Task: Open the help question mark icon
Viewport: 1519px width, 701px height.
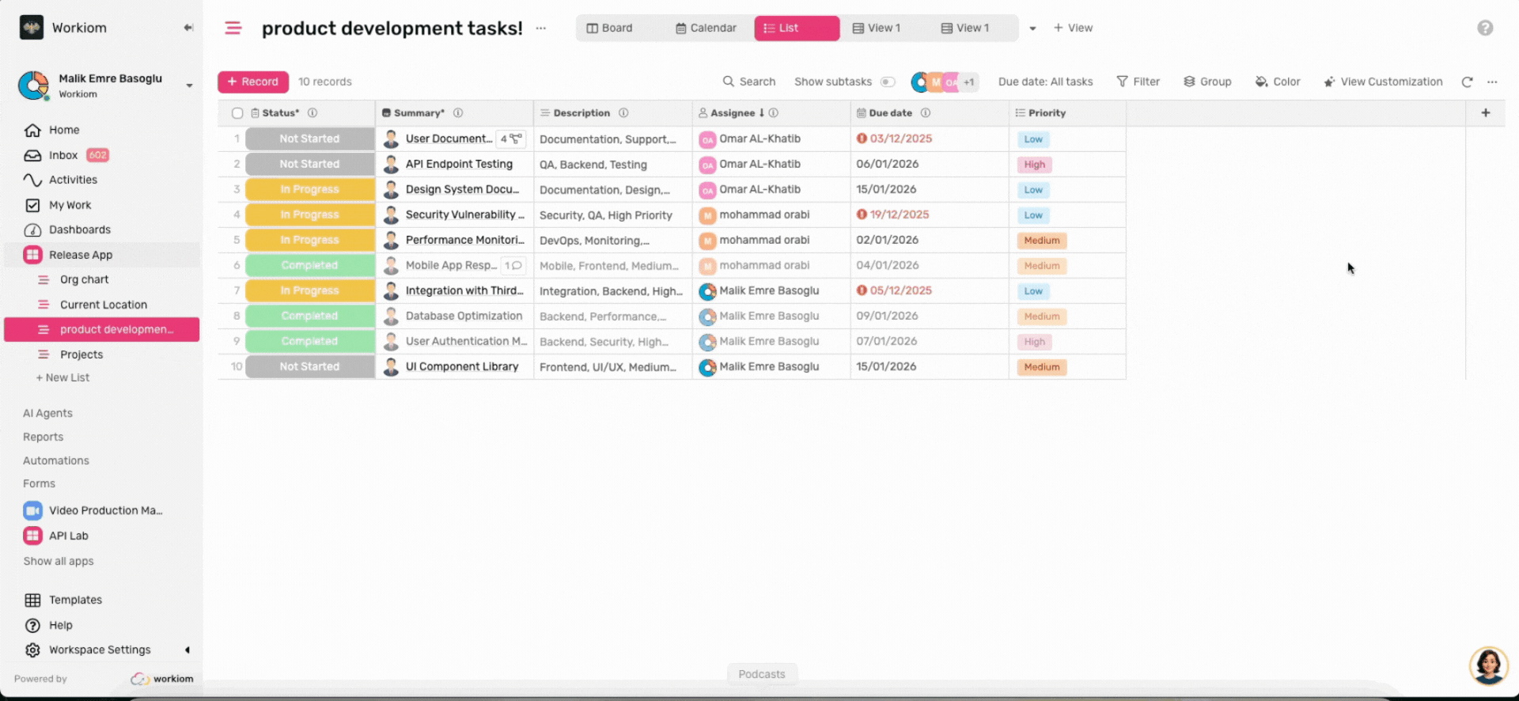Action: (x=1485, y=28)
